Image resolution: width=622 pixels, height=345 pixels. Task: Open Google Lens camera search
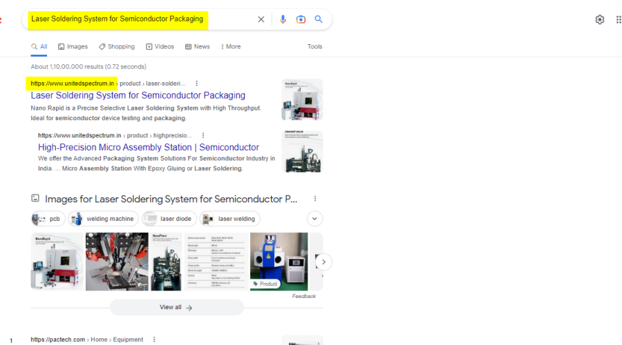pos(301,19)
